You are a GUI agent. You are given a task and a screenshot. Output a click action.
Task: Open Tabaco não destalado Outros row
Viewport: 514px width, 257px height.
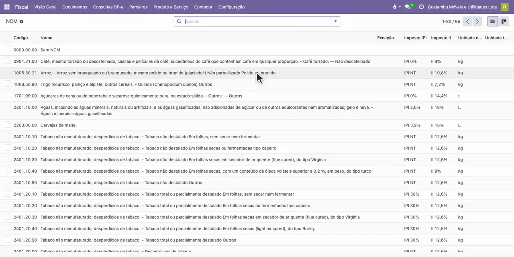pyautogui.click(x=257, y=183)
